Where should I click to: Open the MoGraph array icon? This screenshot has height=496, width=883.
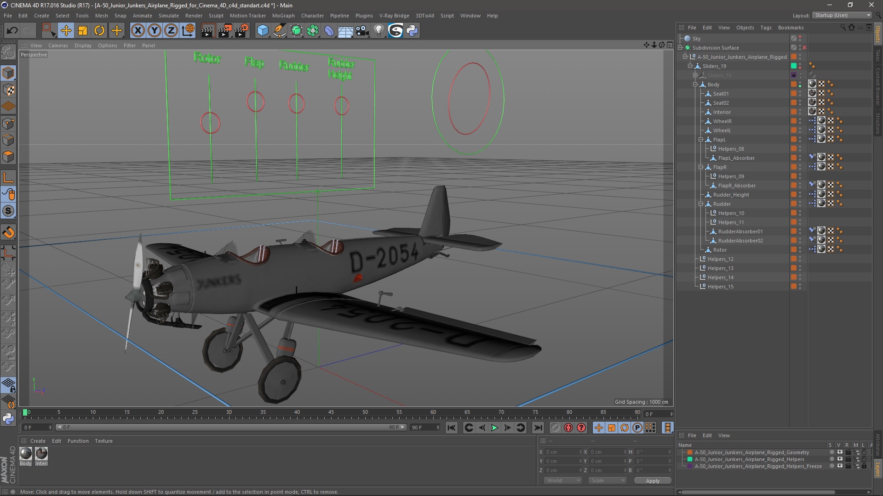(x=313, y=31)
